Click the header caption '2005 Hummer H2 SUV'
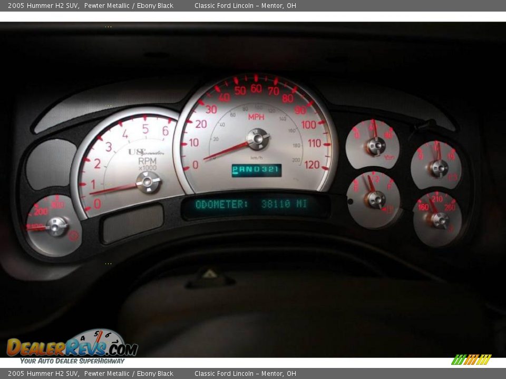Viewport: 506px width, 379px height. [43, 5]
